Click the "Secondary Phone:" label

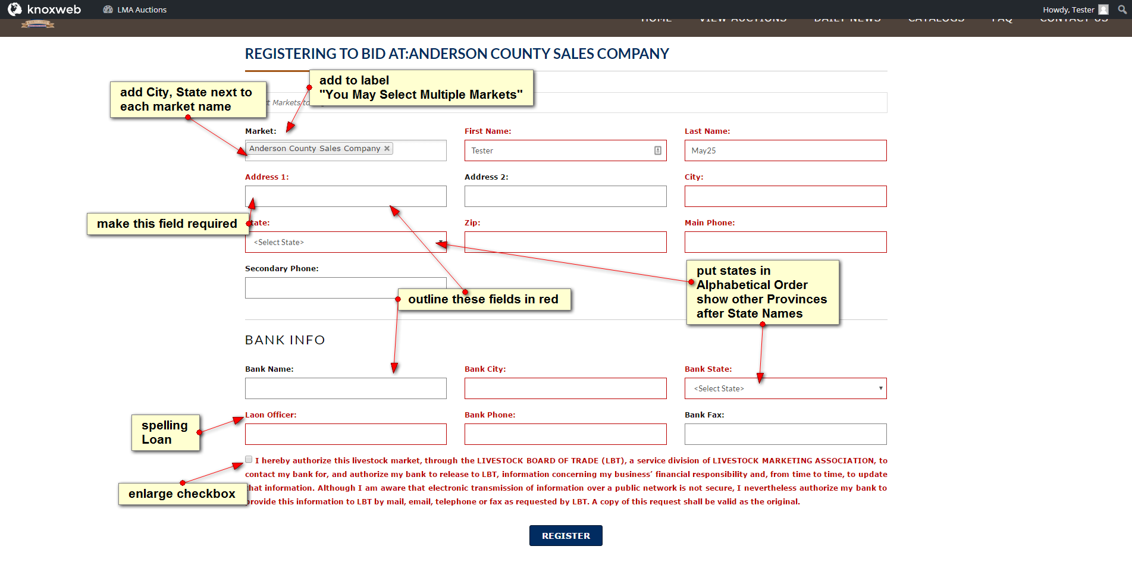282,269
